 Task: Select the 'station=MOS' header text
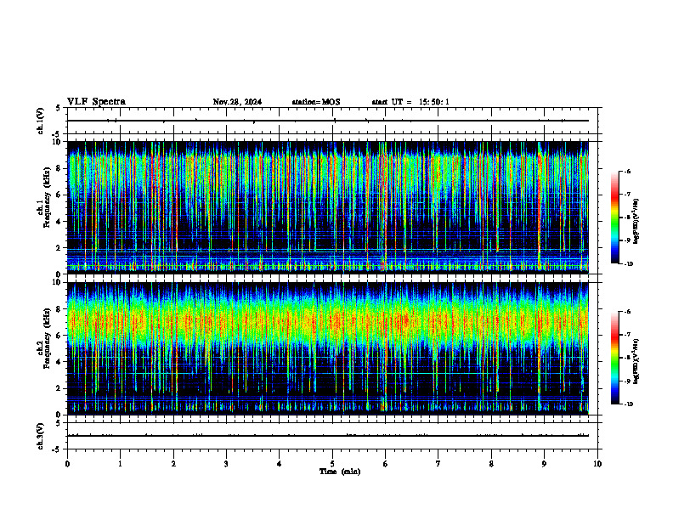tap(316, 102)
